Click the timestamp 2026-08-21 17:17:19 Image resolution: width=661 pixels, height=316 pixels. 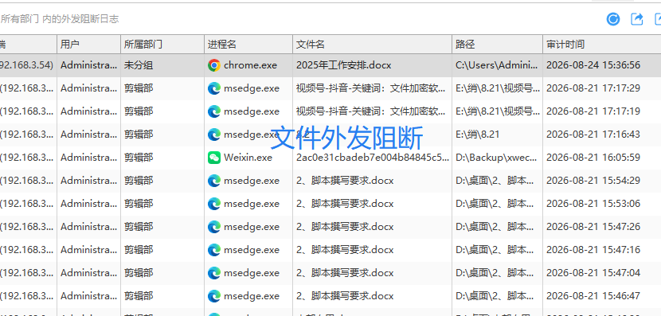[593, 111]
